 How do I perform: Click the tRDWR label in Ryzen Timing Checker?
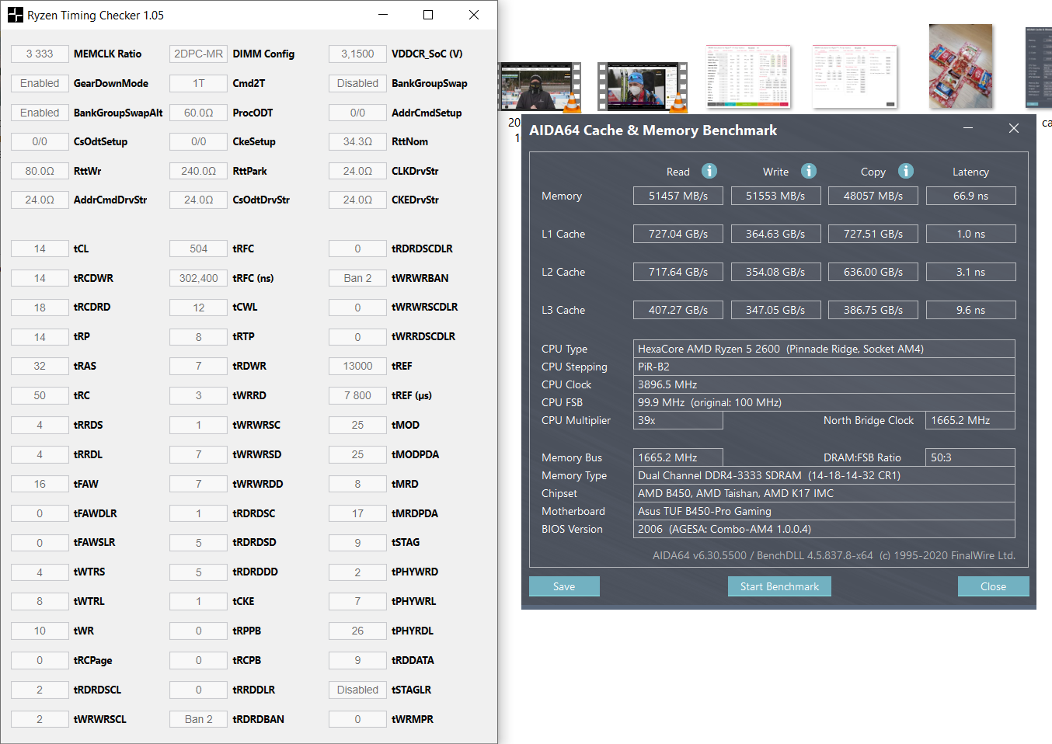pyautogui.click(x=249, y=366)
